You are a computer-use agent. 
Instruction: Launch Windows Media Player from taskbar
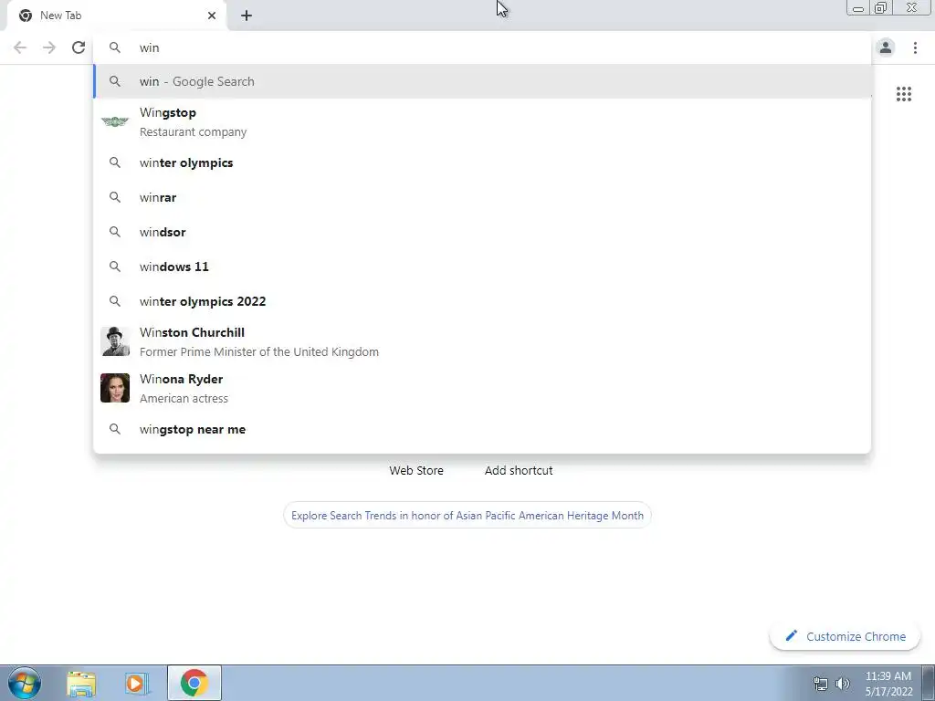click(x=137, y=683)
